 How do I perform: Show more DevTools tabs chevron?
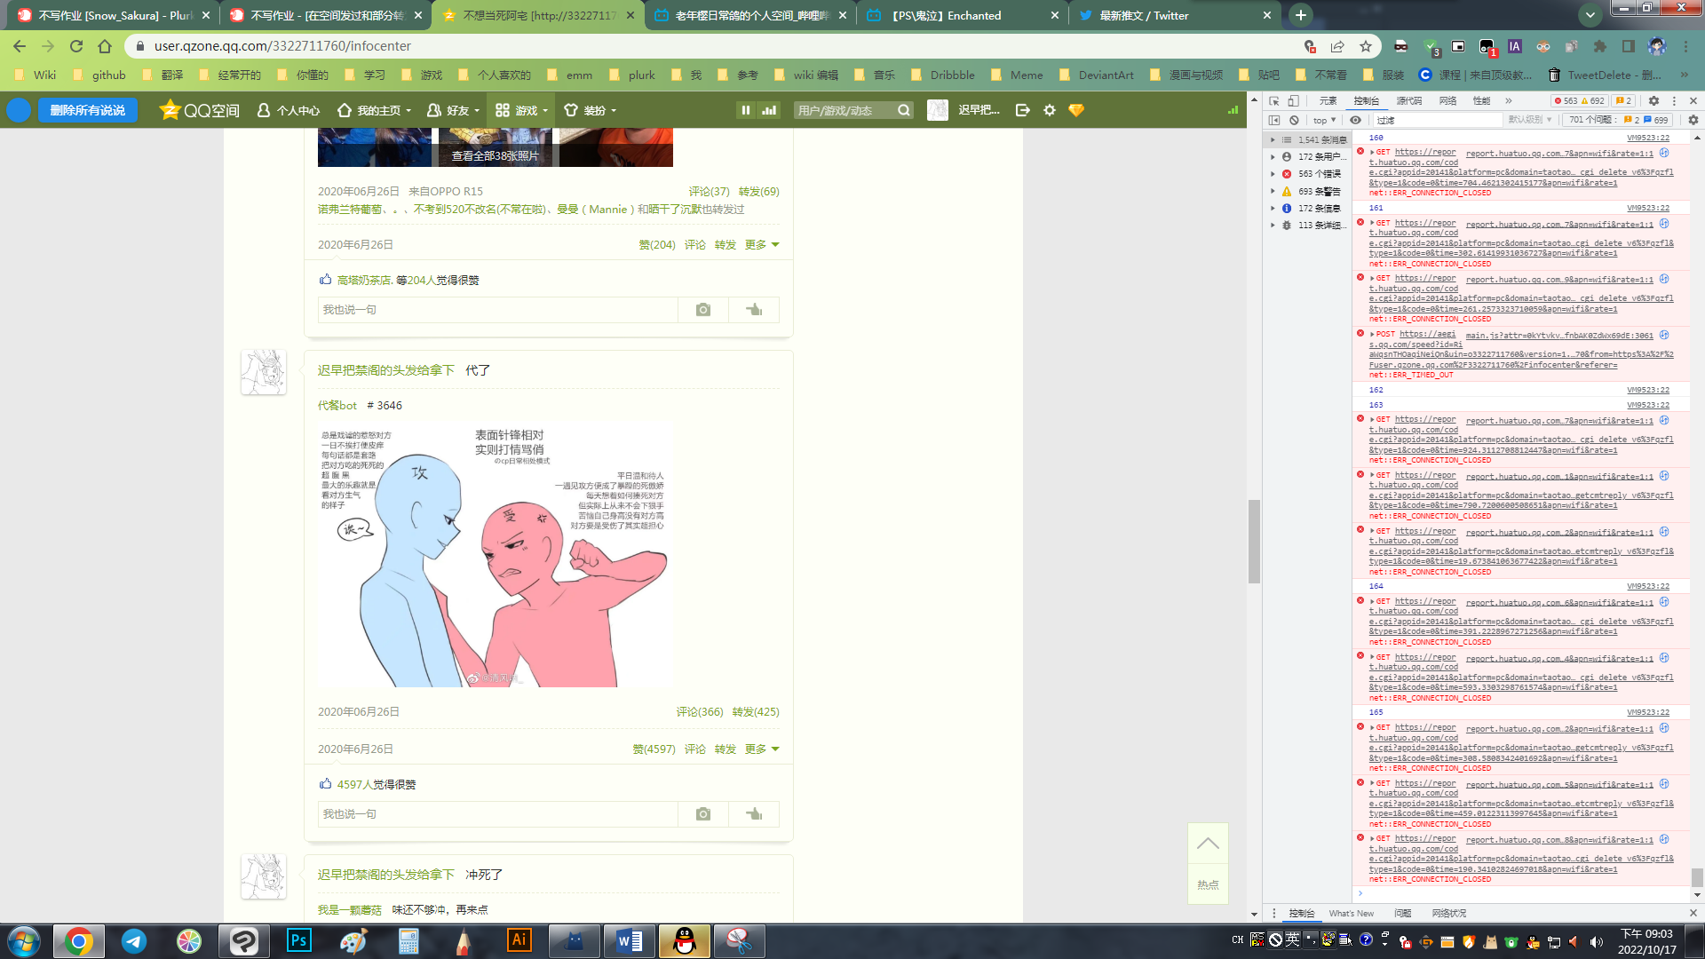[x=1509, y=101]
